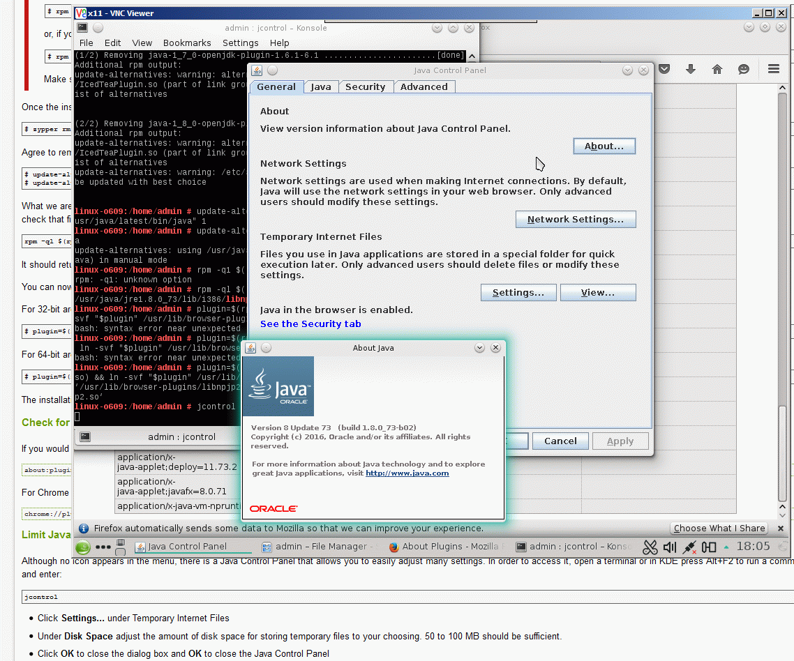Click the Konsole title bar minimize chevron
Viewport: 794px width, 661px height.
437,28
